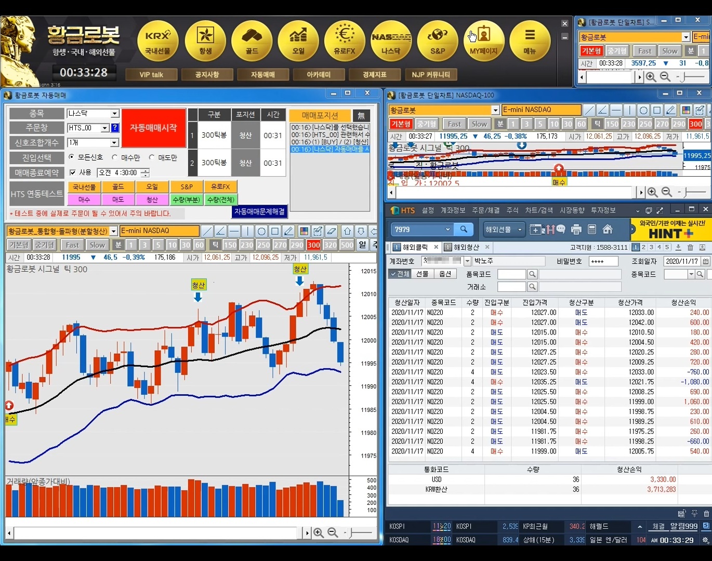The height and width of the screenshot is (561, 712).
Task: Toggle 사용 checkbox for 매매종료예약
Action: (73, 172)
